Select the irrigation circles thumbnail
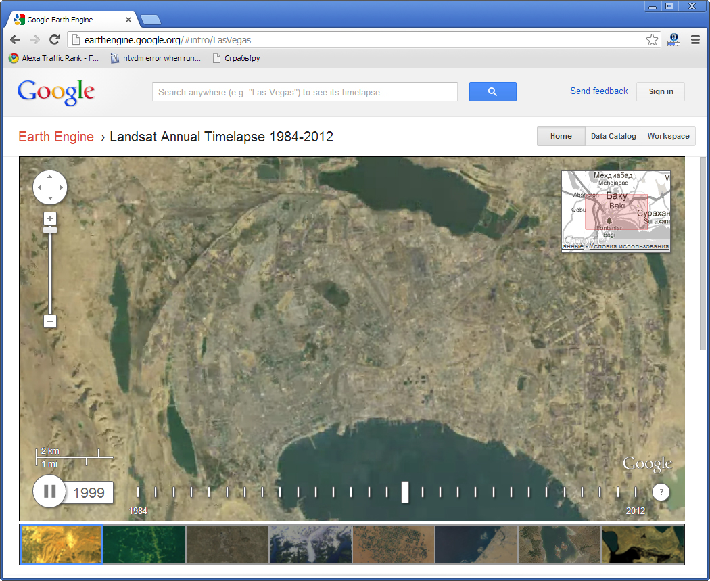 point(394,544)
